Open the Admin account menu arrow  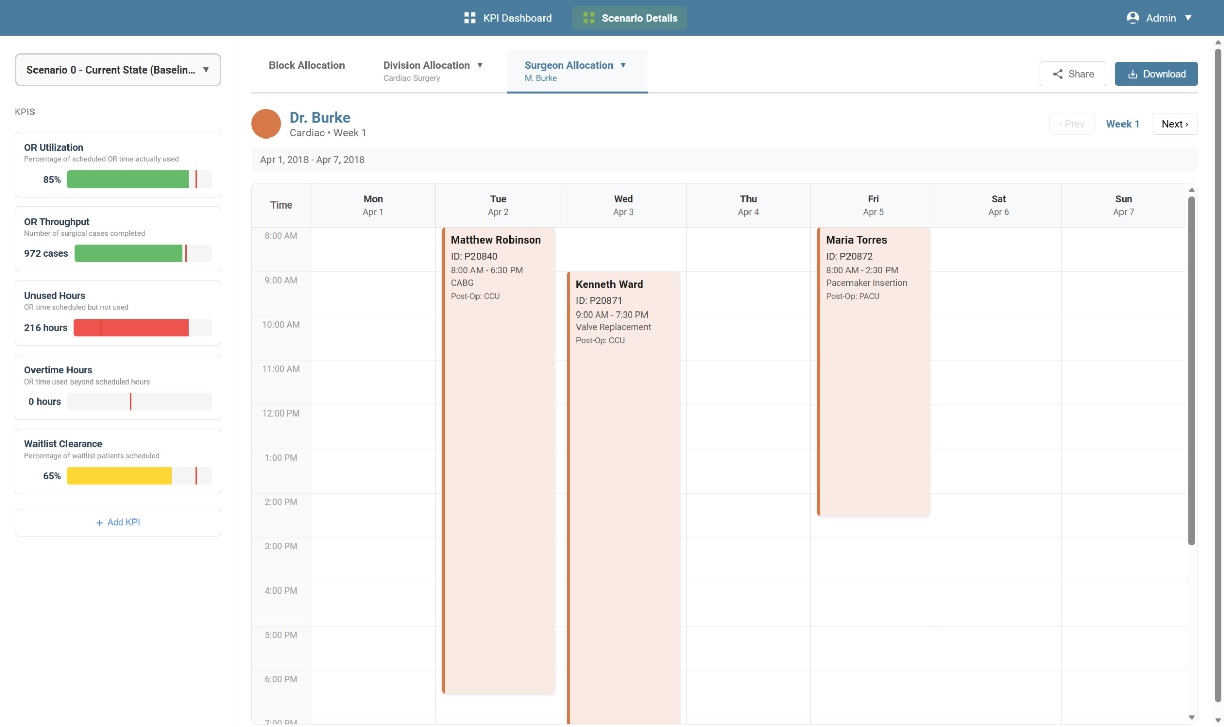[x=1188, y=18]
